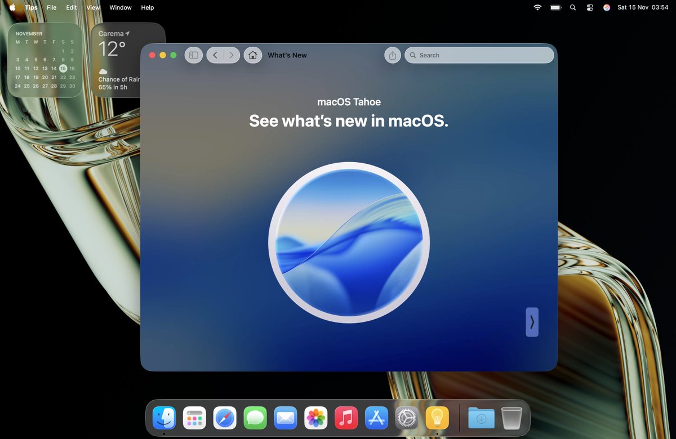The width and height of the screenshot is (676, 439).
Task: Zoom the Tips window with the green button
Action: [174, 55]
